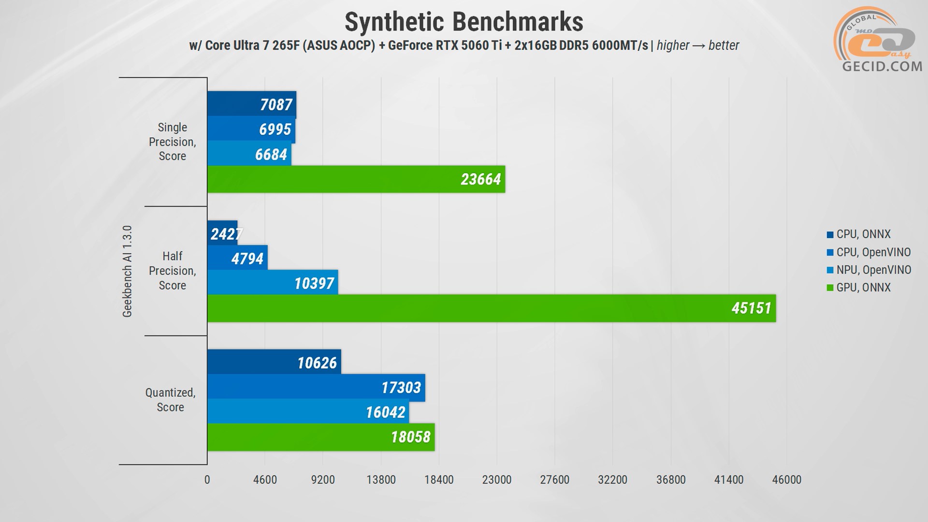Click the green bar labeled 45151

tap(492, 308)
